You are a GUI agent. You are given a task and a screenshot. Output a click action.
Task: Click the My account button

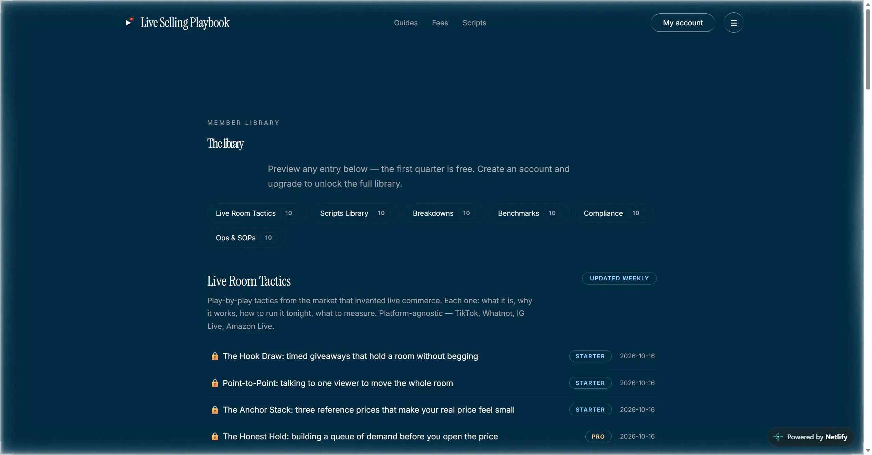(x=683, y=23)
